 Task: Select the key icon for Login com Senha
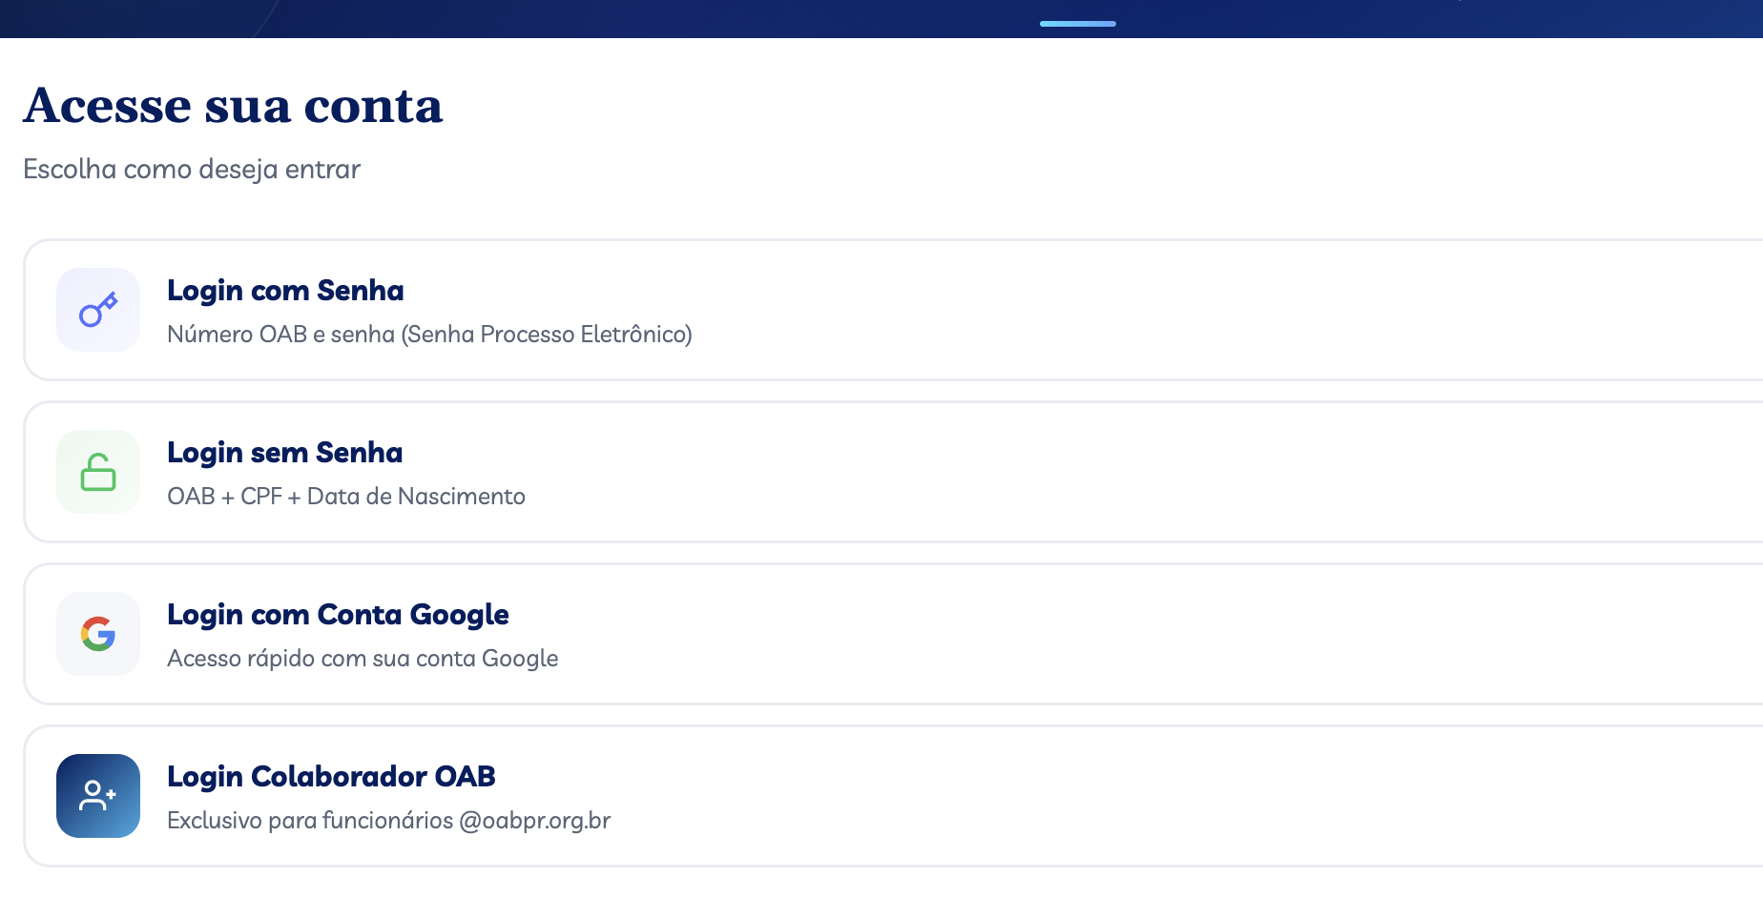click(x=97, y=310)
